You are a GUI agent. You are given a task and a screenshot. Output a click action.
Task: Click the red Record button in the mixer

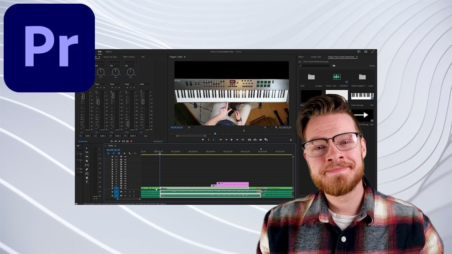click(x=132, y=141)
